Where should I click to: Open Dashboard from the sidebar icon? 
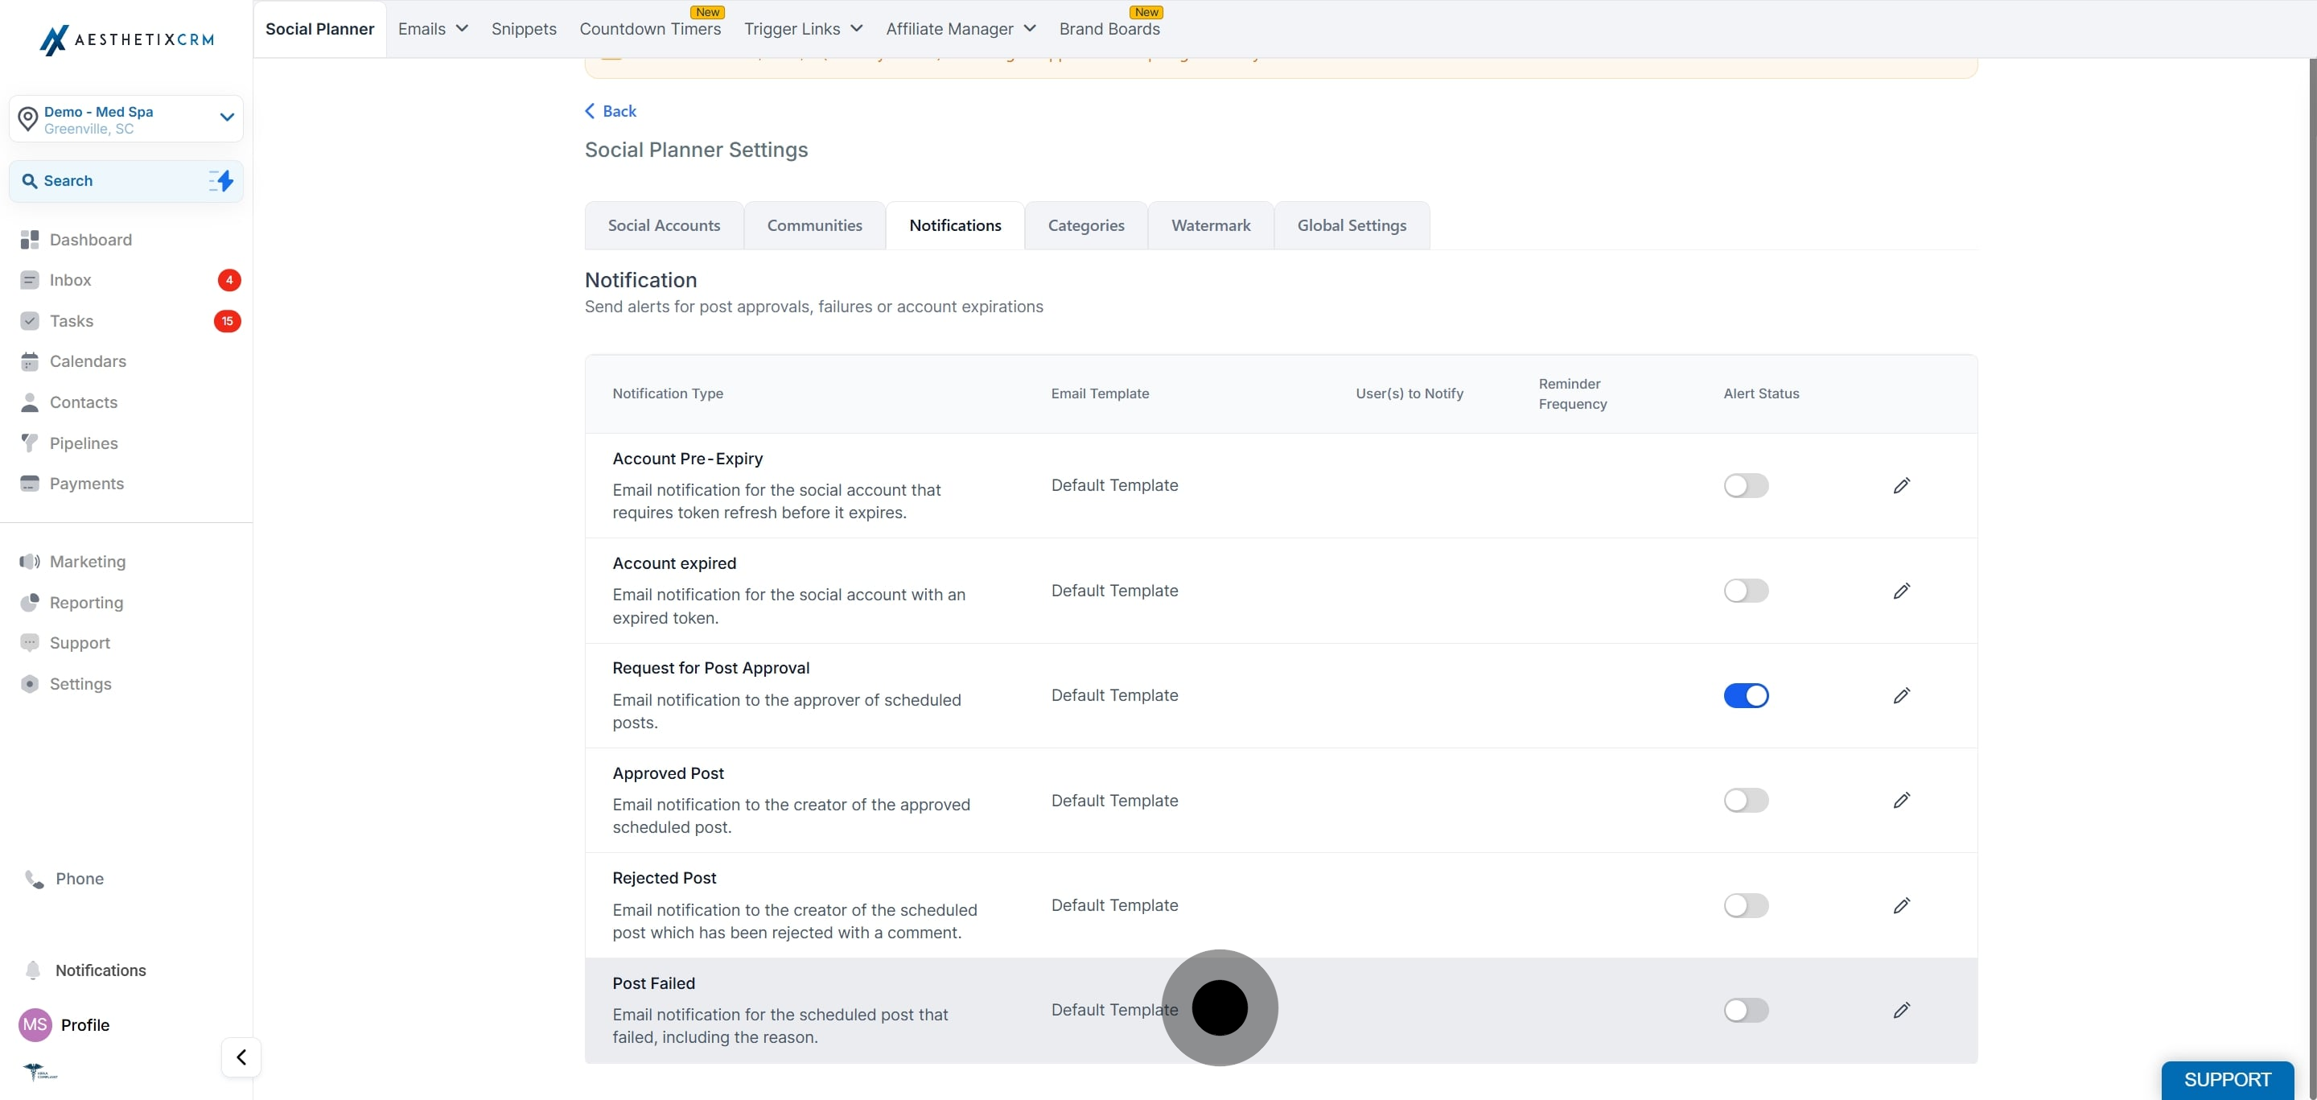click(30, 239)
